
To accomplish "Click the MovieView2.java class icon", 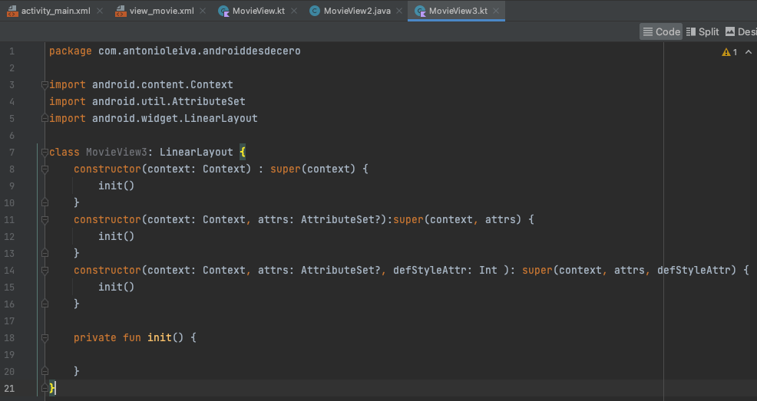I will point(315,11).
